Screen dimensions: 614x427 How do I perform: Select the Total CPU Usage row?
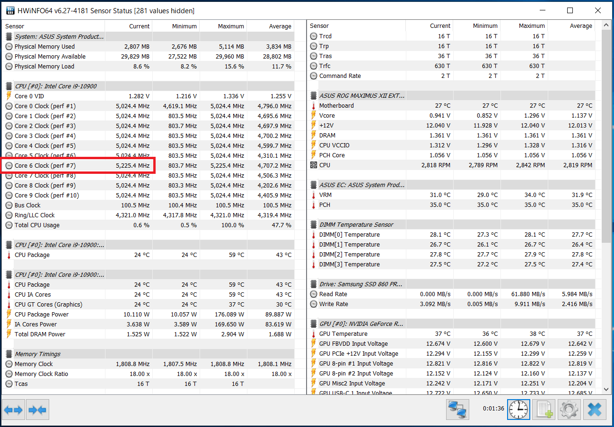tap(149, 225)
